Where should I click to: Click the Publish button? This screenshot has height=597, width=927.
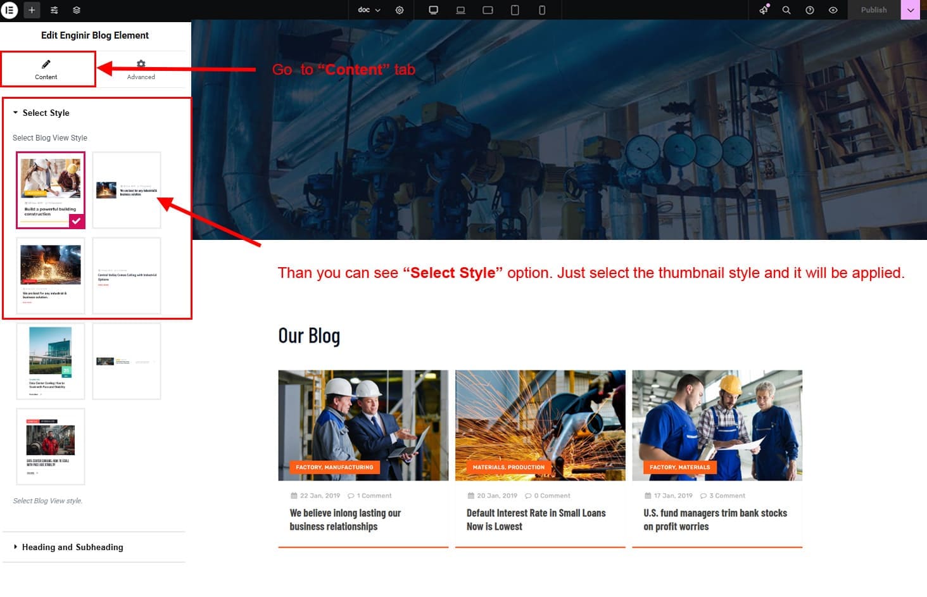point(873,10)
